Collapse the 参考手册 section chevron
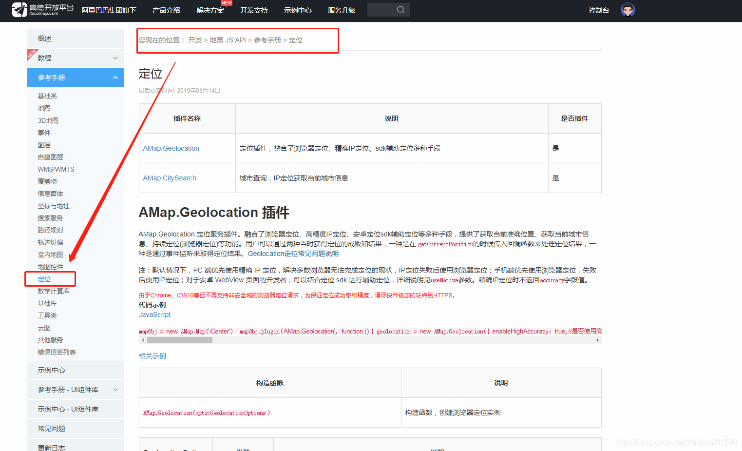This screenshot has width=742, height=451. pos(115,78)
